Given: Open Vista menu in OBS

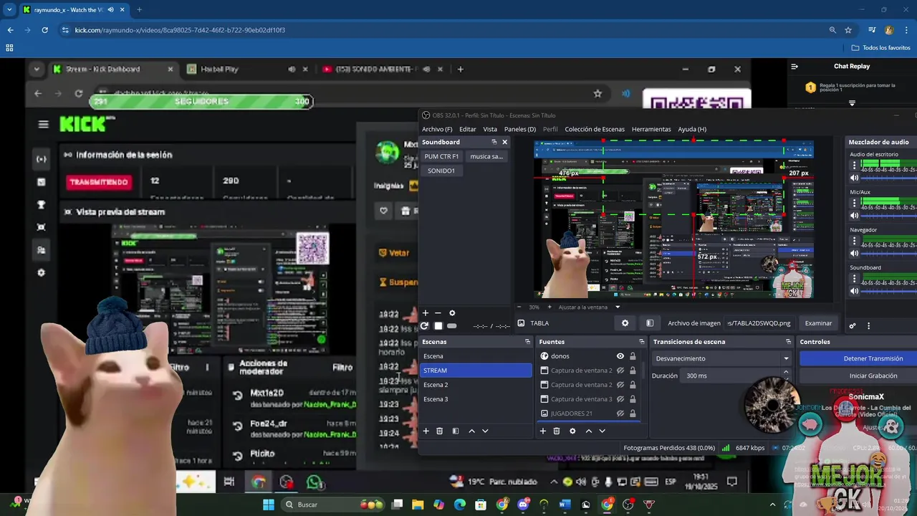Looking at the screenshot, I should tap(490, 130).
